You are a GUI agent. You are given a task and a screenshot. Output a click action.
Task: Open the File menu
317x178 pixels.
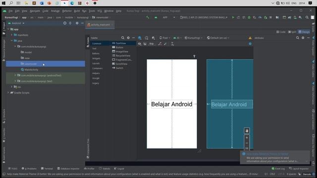pos(10,11)
